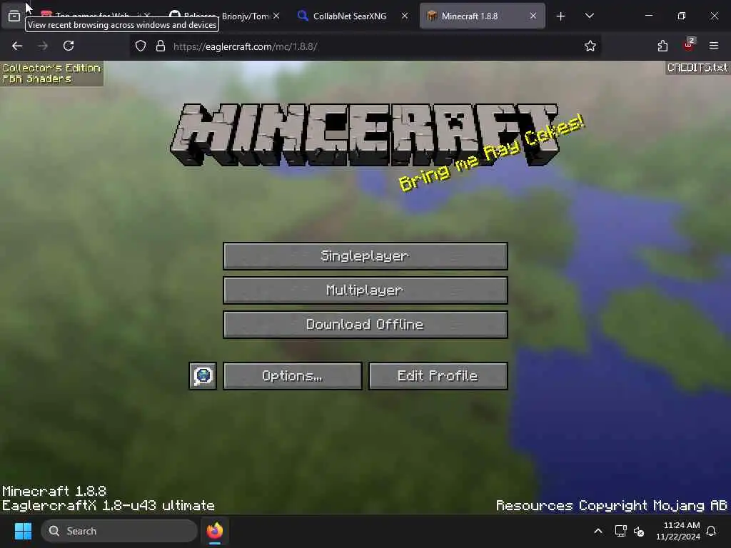Open the tracking protection shield icon

141,46
